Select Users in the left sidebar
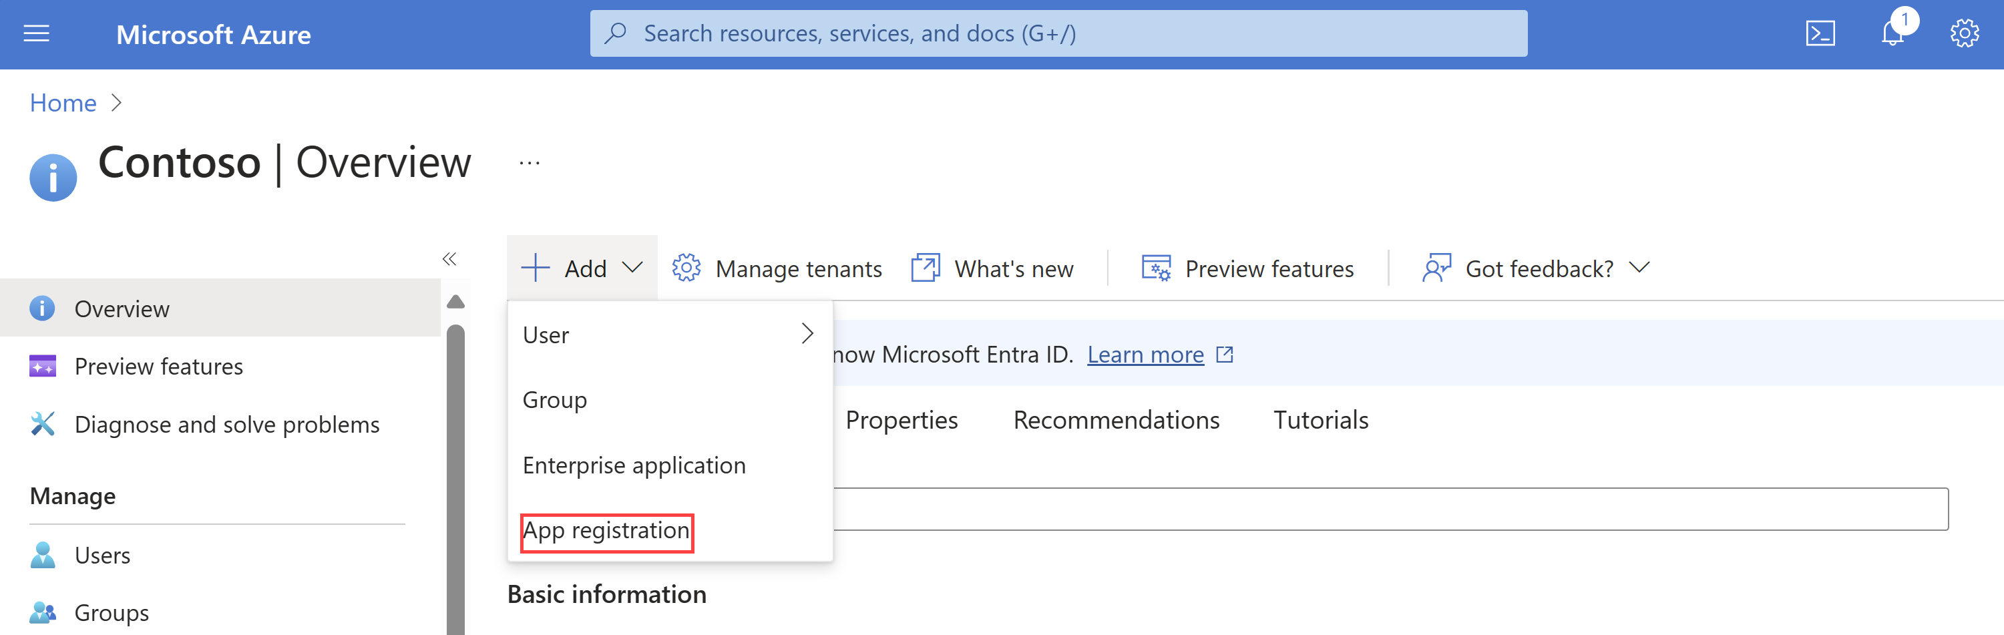 pyautogui.click(x=102, y=555)
